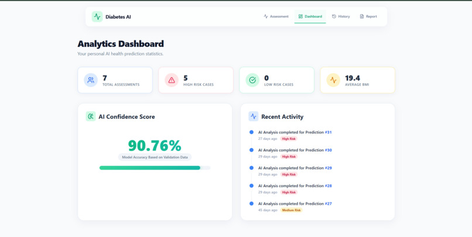The width and height of the screenshot is (472, 237).
Task: Go to the Report tab
Action: (368, 16)
